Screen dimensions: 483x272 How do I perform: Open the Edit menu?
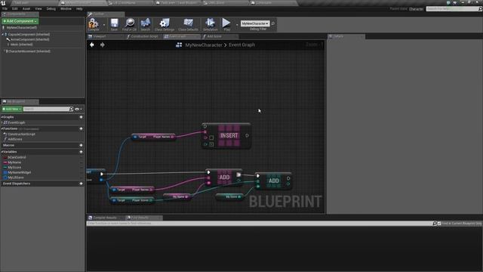coord(14,8)
